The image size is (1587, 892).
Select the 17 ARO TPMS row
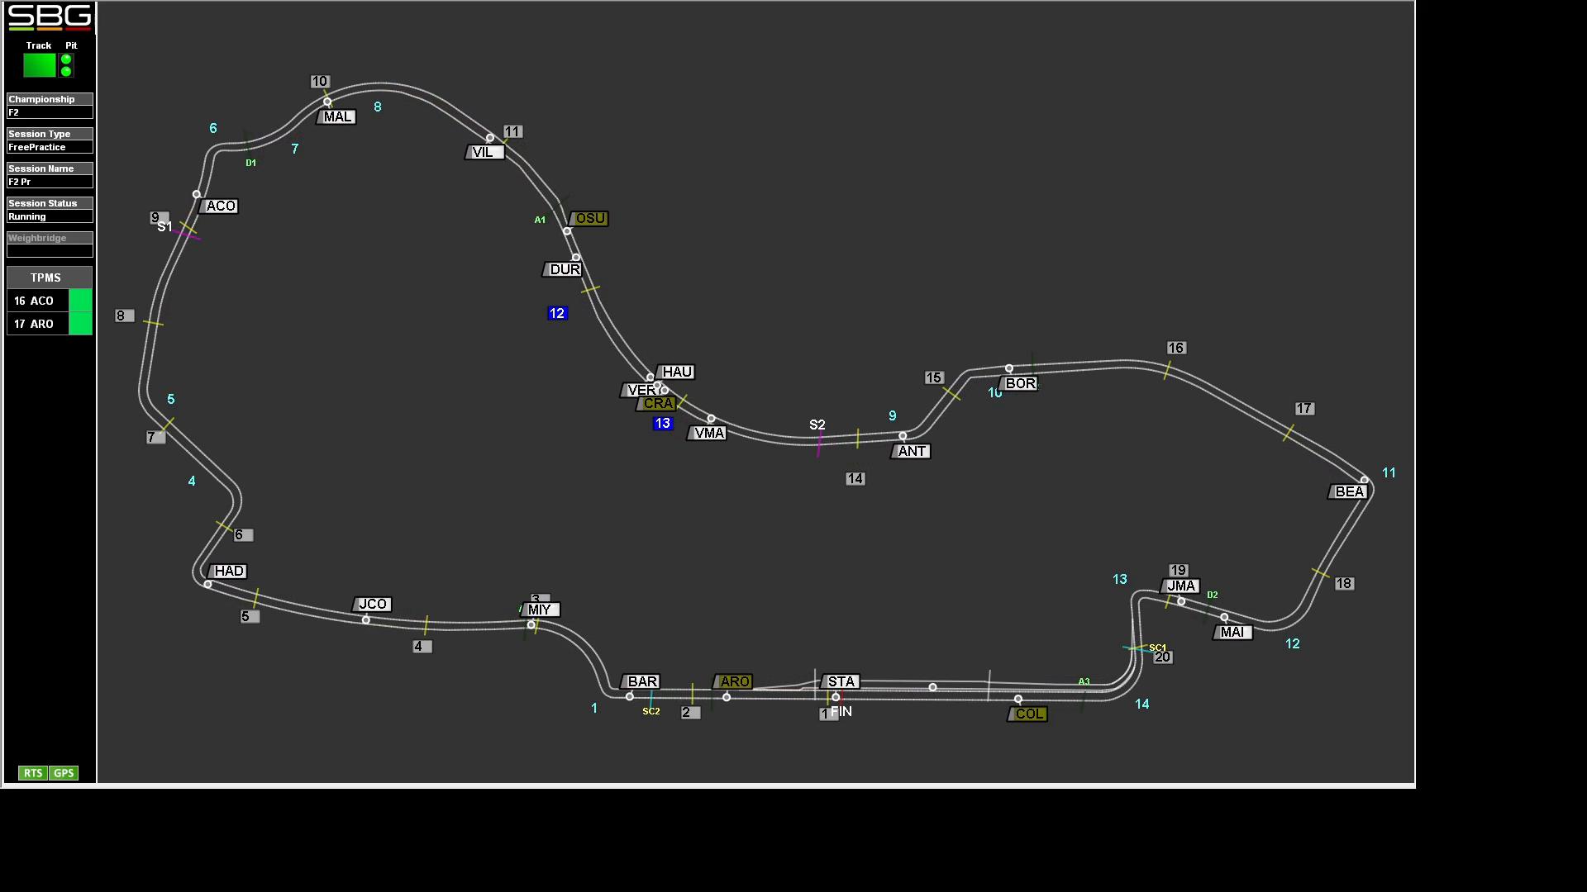50,324
